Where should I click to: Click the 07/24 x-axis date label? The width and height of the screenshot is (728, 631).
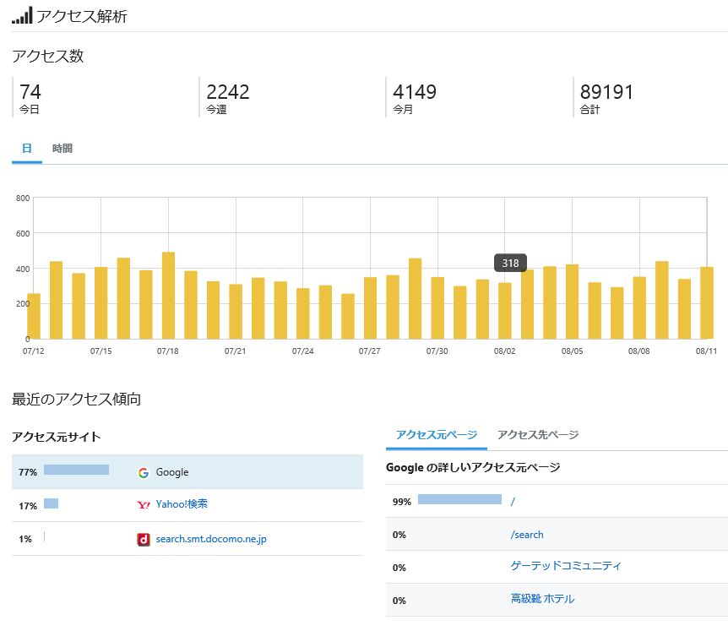click(302, 351)
